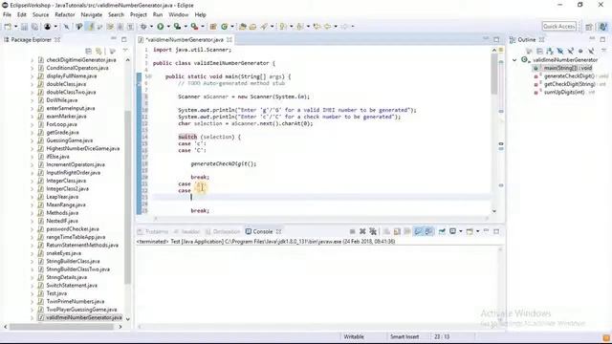Click the Quick Access search field

coord(558,27)
